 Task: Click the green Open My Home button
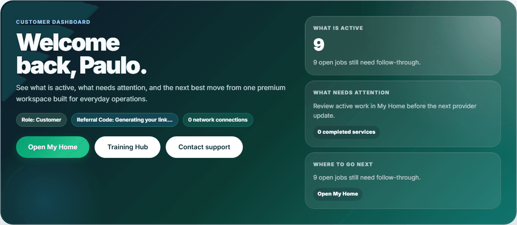click(53, 147)
